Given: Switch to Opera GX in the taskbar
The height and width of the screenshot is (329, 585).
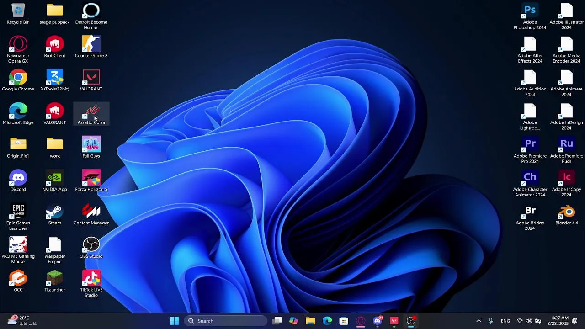Looking at the screenshot, I should pyautogui.click(x=361, y=321).
